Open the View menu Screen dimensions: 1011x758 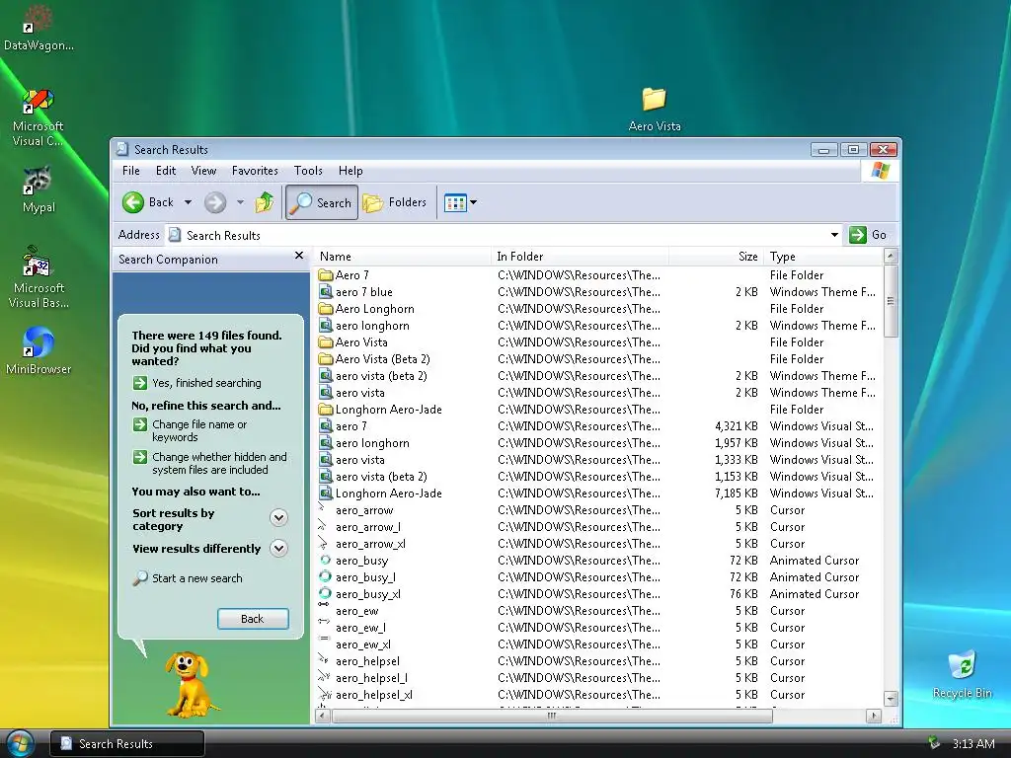coord(203,171)
